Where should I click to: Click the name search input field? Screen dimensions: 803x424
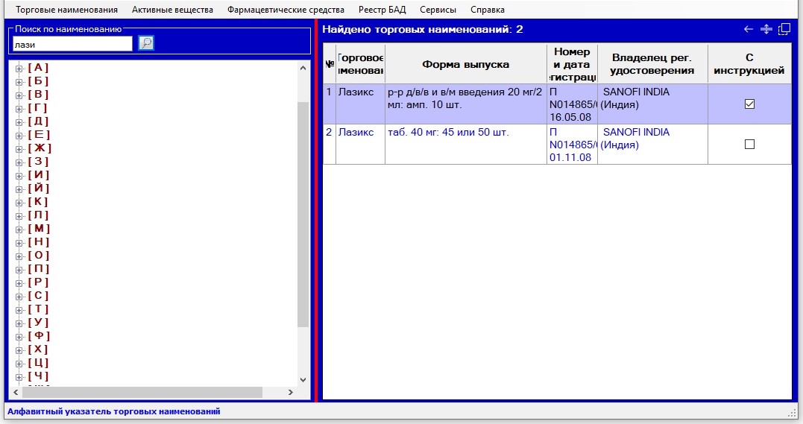click(x=72, y=44)
